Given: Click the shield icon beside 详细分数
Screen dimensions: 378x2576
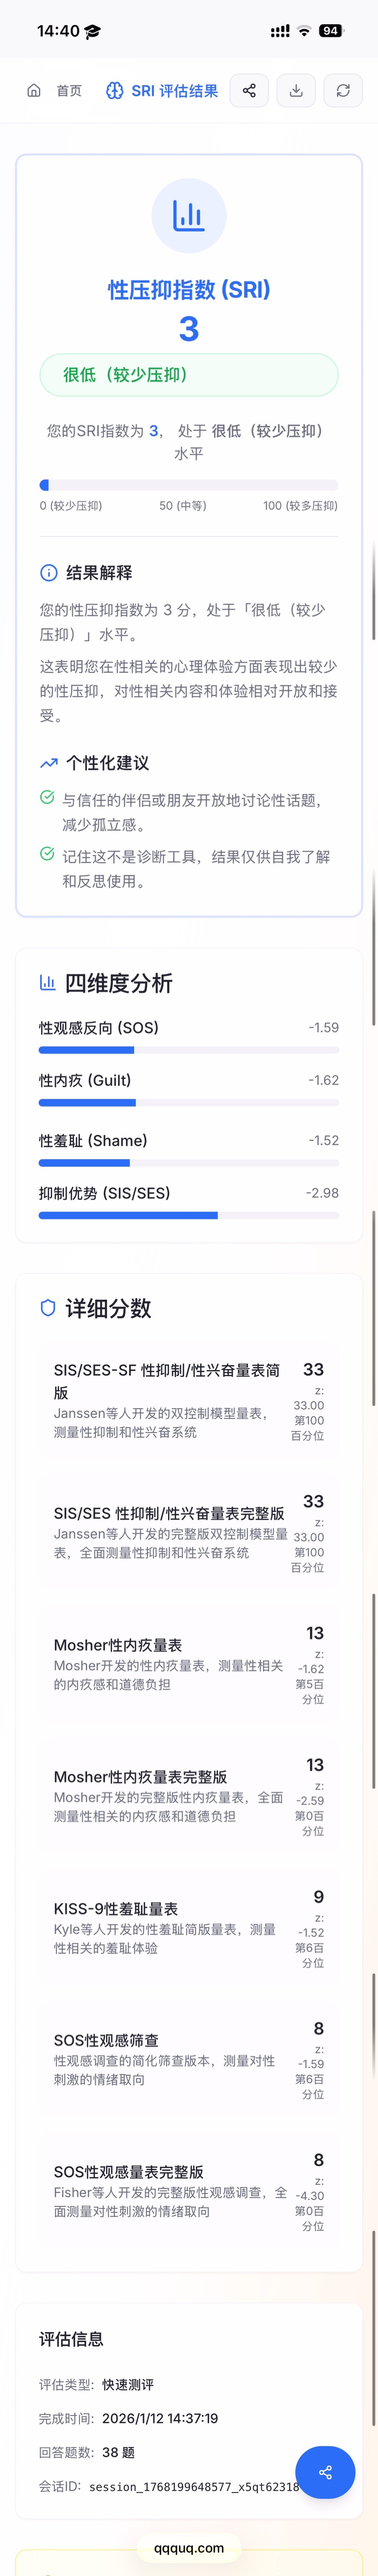Looking at the screenshot, I should pos(48,1308).
